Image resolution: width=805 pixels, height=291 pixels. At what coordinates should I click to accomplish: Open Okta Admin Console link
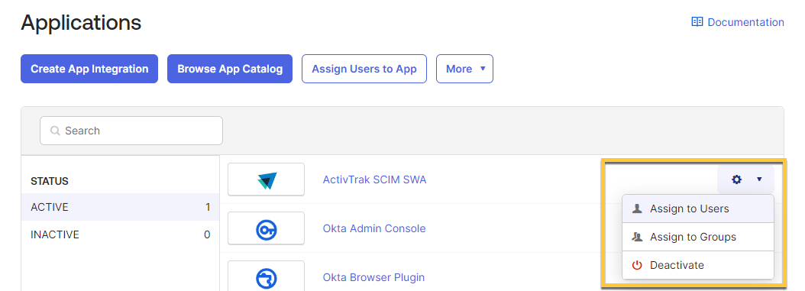pos(373,228)
